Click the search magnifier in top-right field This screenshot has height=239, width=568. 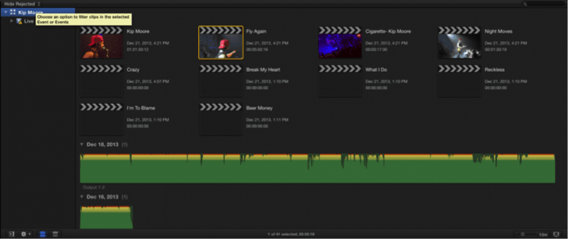point(525,4)
